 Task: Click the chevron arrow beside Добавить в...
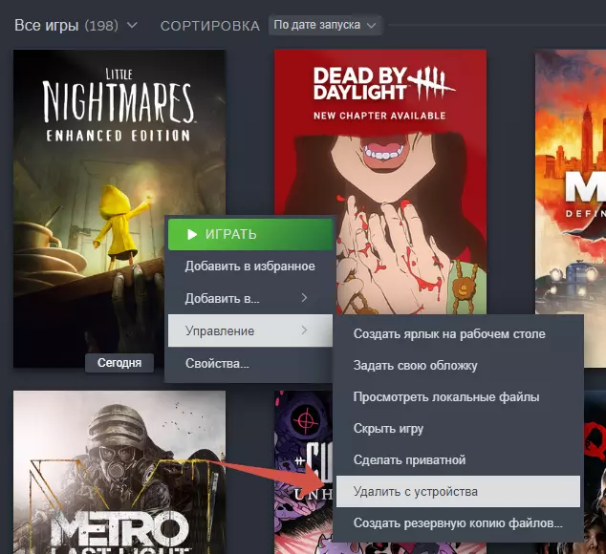tap(305, 298)
